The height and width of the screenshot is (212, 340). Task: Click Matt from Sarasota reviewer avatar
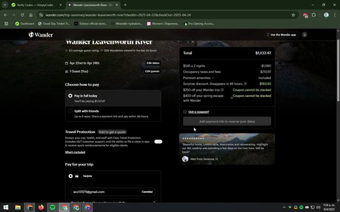point(185,159)
